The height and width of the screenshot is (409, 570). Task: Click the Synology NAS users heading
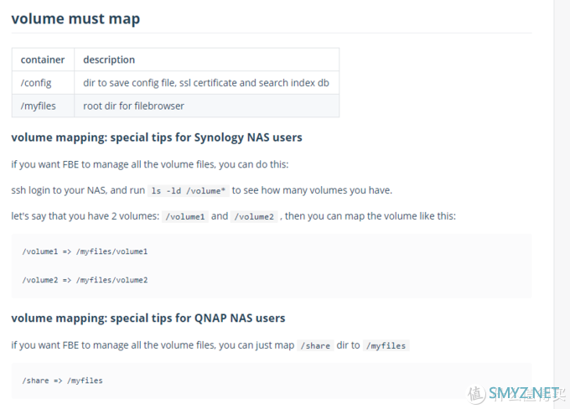157,137
